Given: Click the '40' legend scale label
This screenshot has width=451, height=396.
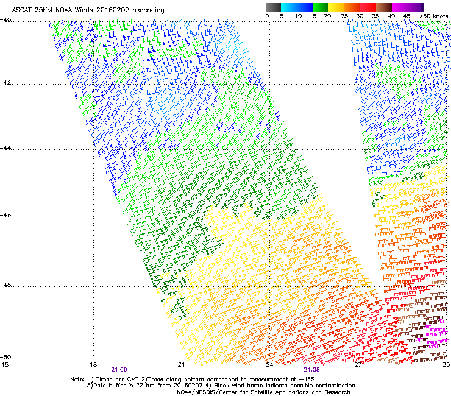Looking at the screenshot, I should tap(391, 16).
